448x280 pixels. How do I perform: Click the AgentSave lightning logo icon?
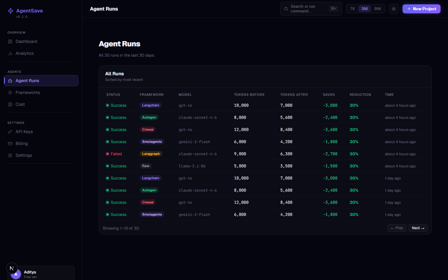coord(11,11)
